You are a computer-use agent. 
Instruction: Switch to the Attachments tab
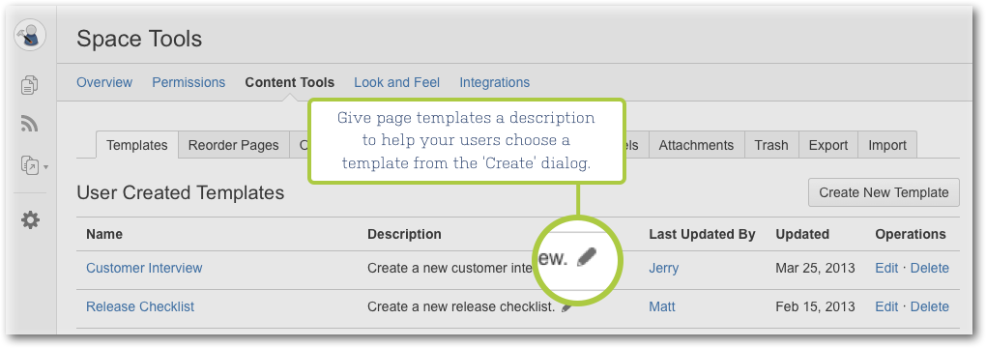click(x=696, y=145)
